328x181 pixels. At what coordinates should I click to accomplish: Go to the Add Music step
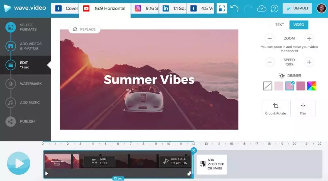point(30,102)
